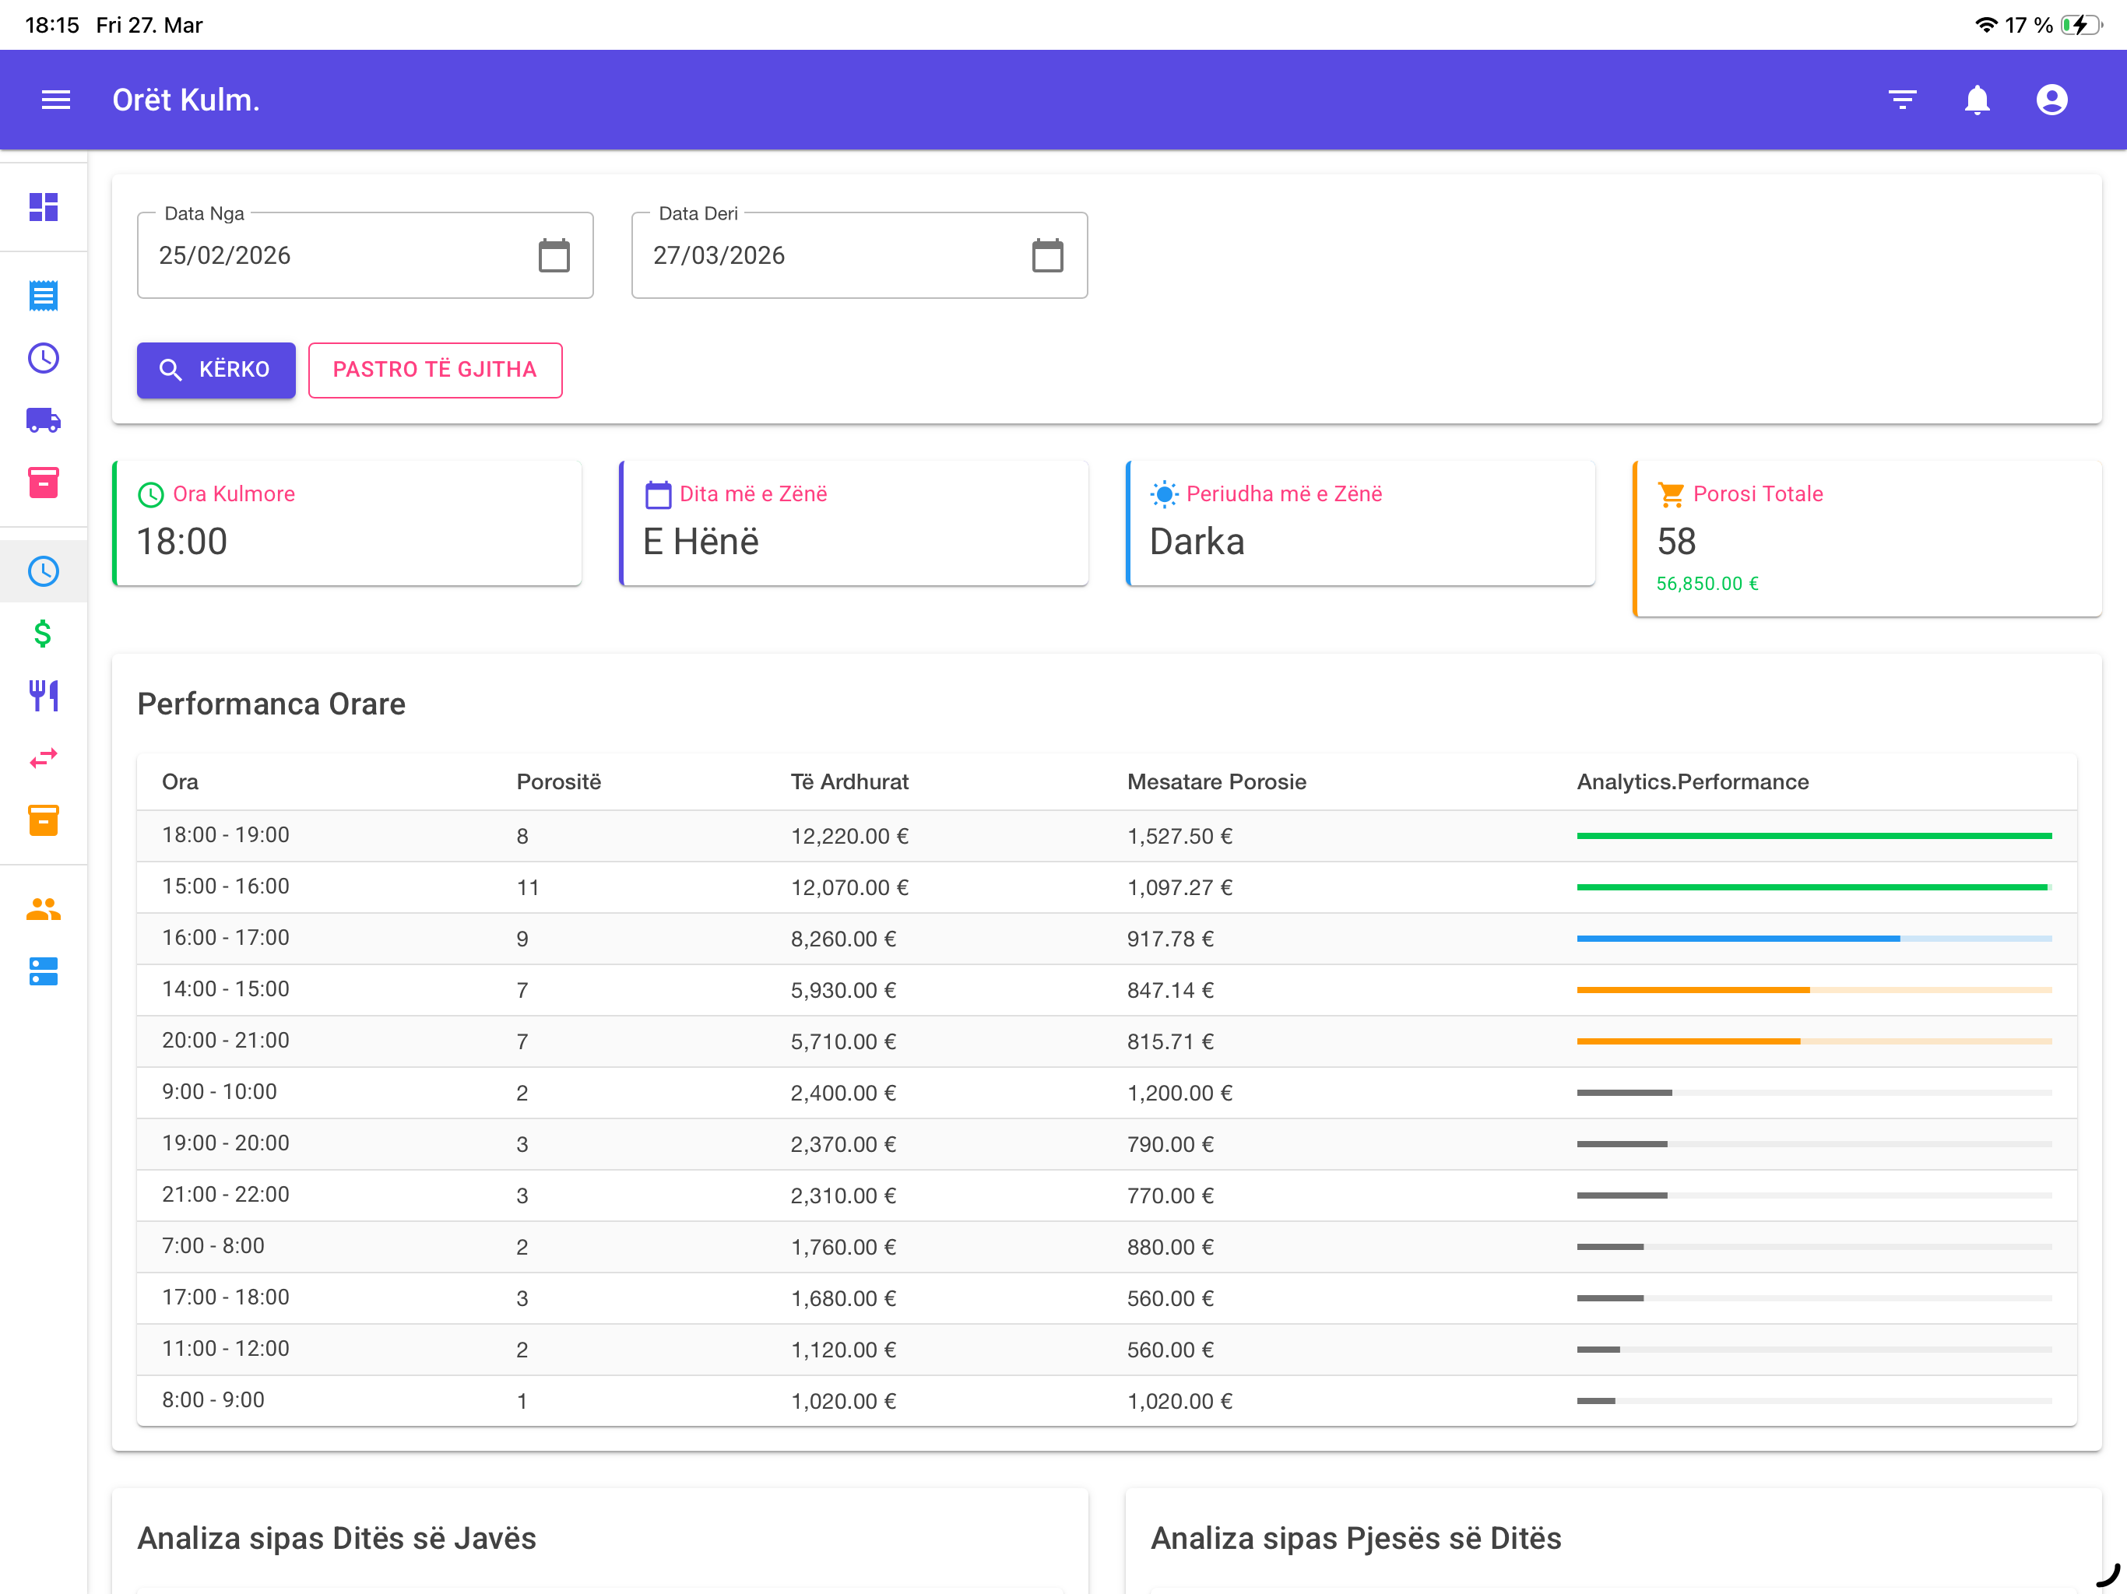The image size is (2127, 1594).
Task: Click green performance bar for 15:00 - 16:00
Action: [x=1813, y=887]
